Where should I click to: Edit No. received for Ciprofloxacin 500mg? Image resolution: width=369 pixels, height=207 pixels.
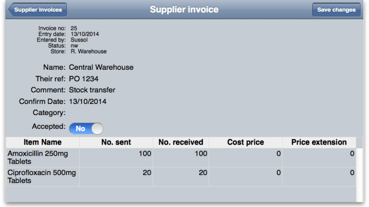[180, 177]
